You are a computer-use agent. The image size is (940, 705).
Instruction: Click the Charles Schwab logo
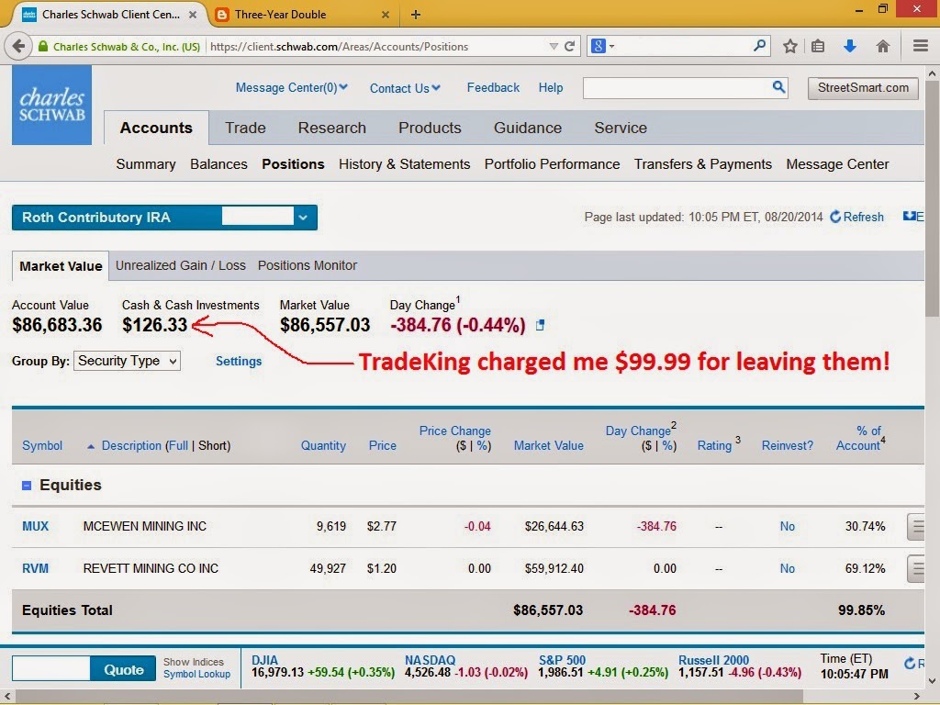click(51, 105)
